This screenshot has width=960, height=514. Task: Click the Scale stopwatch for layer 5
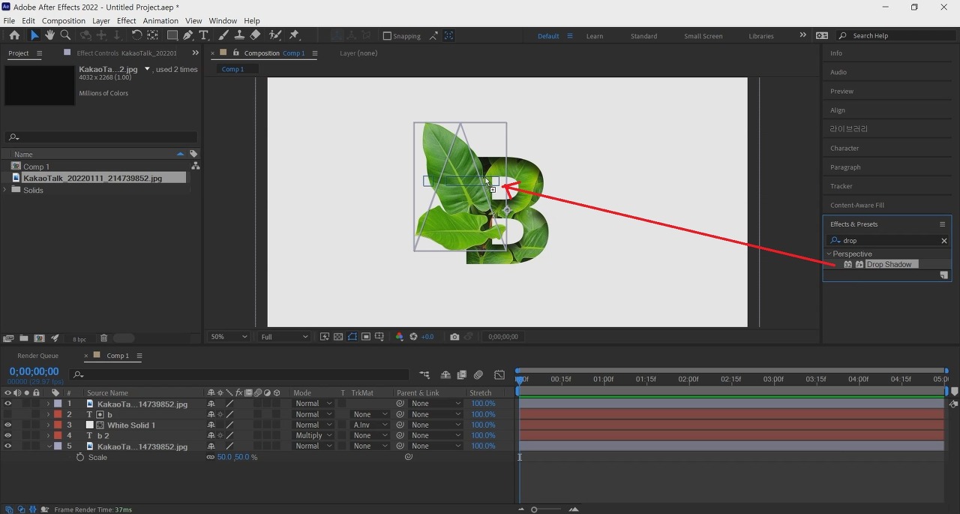pyautogui.click(x=80, y=457)
